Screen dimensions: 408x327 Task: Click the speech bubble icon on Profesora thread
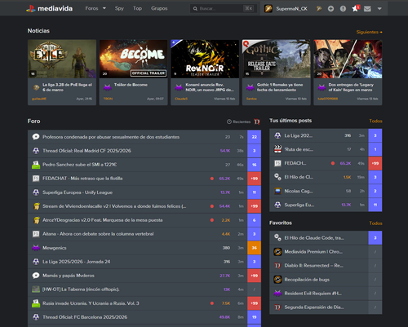click(x=36, y=137)
